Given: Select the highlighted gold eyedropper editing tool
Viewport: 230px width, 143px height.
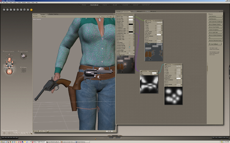Looking at the screenshot, I should pos(31,10).
